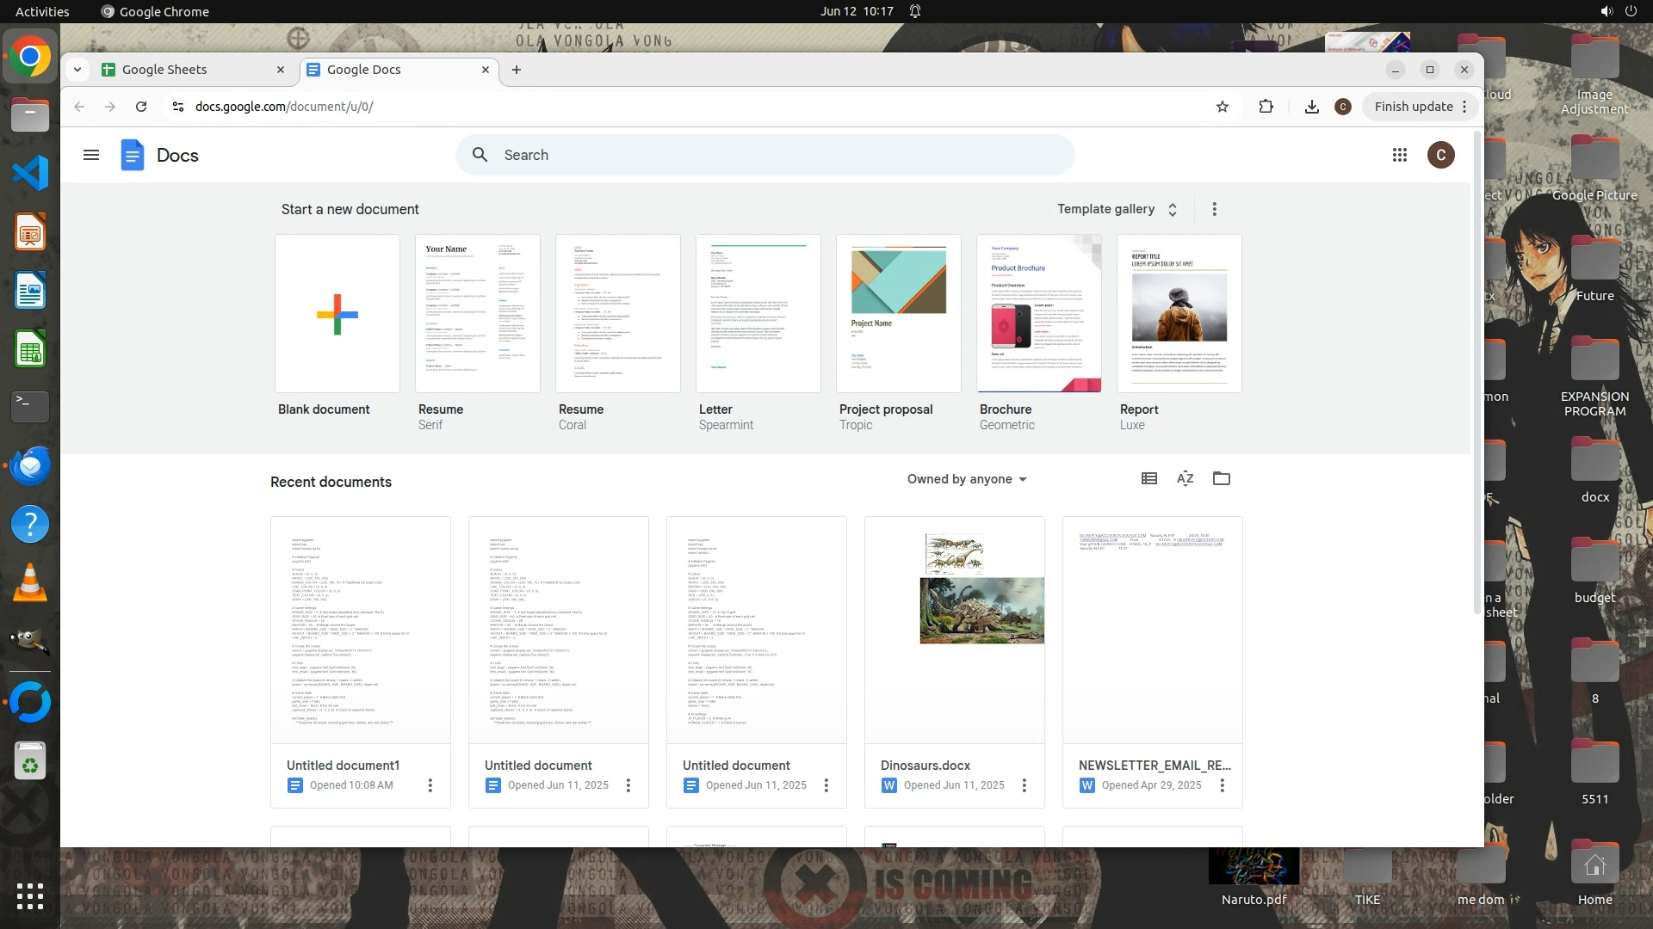
Task: Expand the Template gallery
Action: pyautogui.click(x=1117, y=209)
